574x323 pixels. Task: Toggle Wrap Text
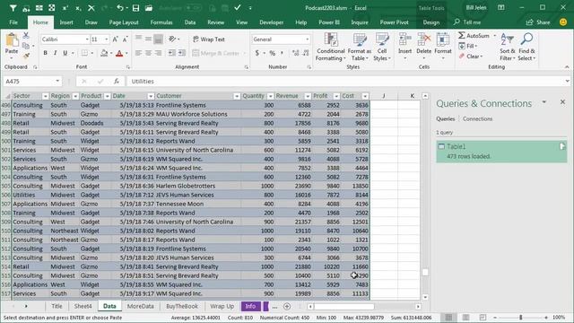point(209,39)
